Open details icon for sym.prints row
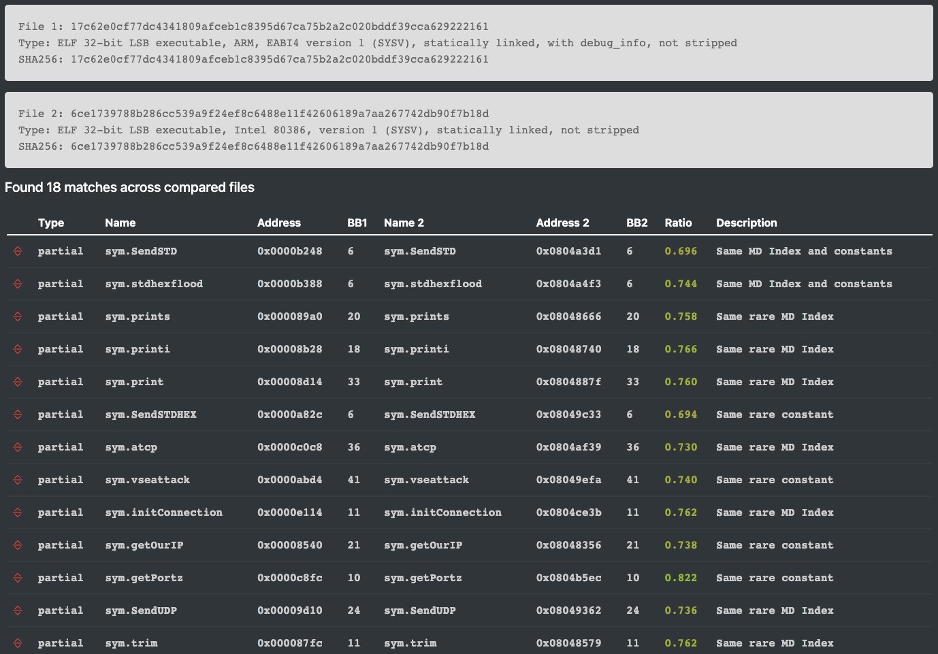 pos(18,316)
